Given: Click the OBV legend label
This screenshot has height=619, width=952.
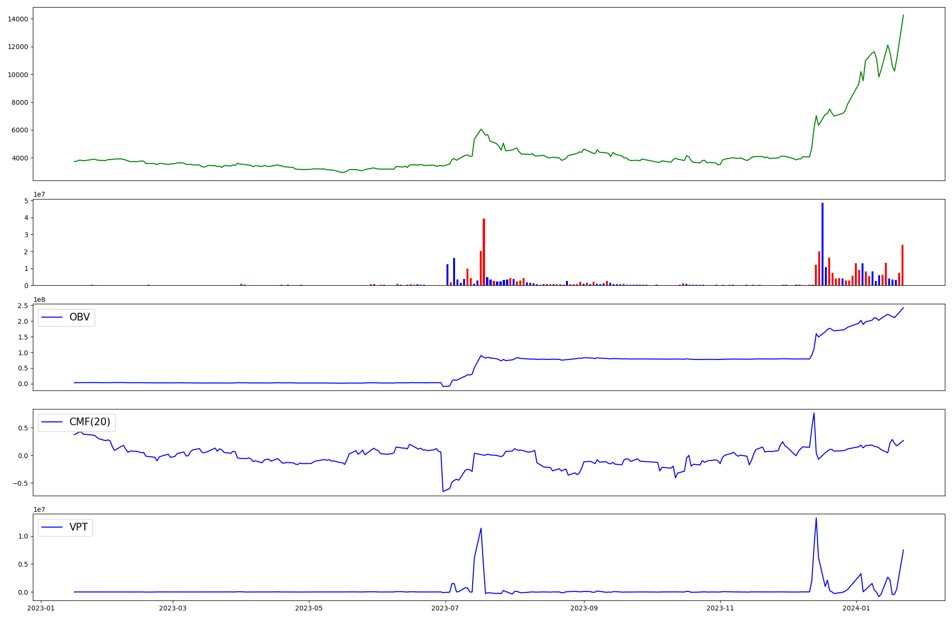Looking at the screenshot, I should pyautogui.click(x=79, y=317).
